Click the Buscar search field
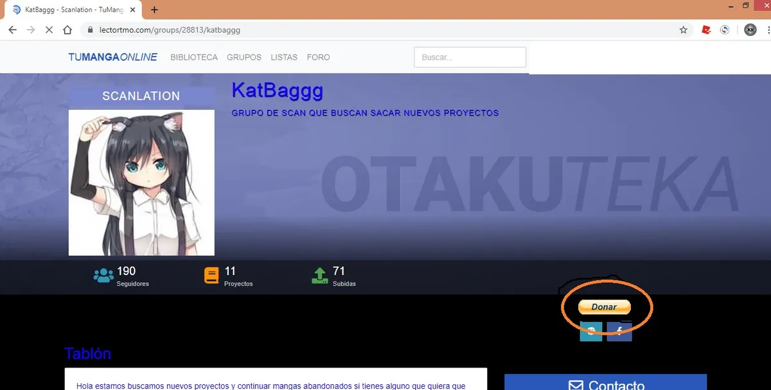The image size is (771, 390). (x=470, y=57)
